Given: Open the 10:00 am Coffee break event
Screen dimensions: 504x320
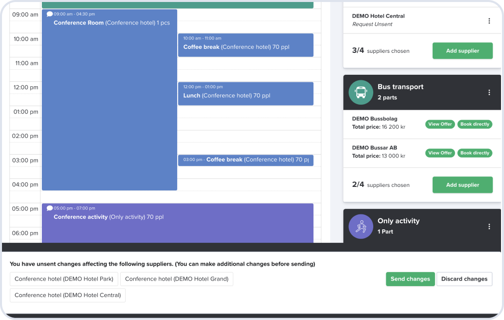Looking at the screenshot, I should (x=246, y=45).
